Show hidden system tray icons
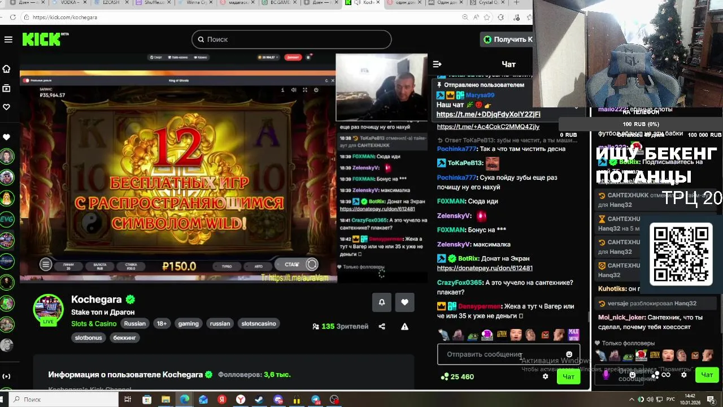Image resolution: width=723 pixels, height=407 pixels. (633, 400)
